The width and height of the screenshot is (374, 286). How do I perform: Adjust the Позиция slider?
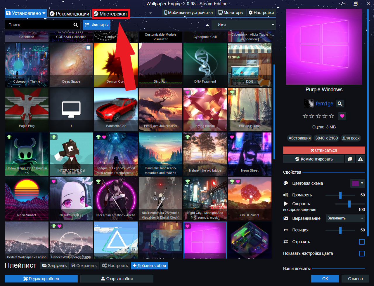tap(340, 230)
